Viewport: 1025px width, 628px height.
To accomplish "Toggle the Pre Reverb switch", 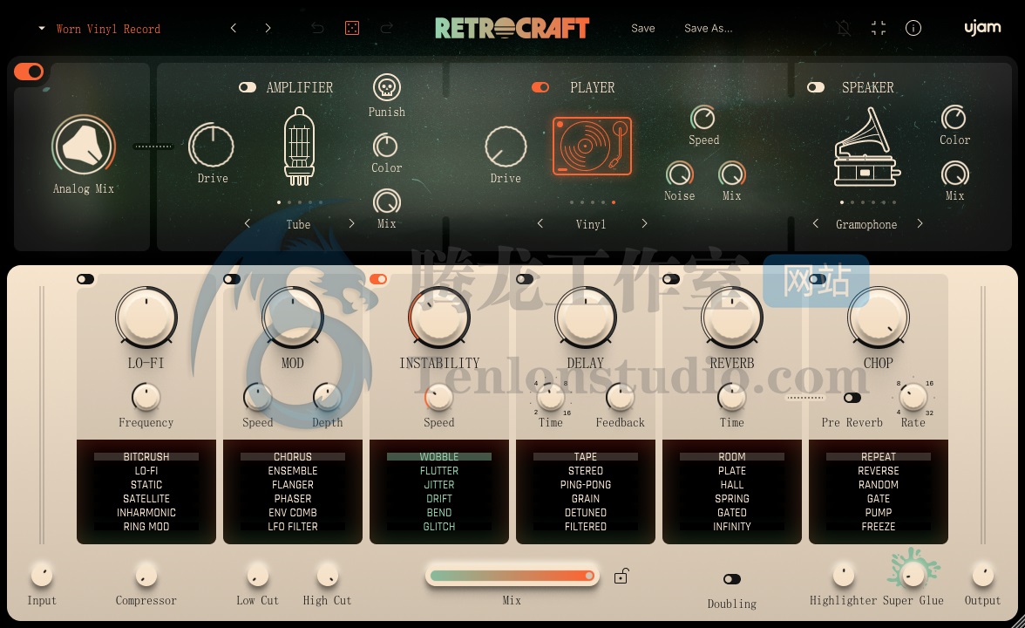I will (x=852, y=398).
